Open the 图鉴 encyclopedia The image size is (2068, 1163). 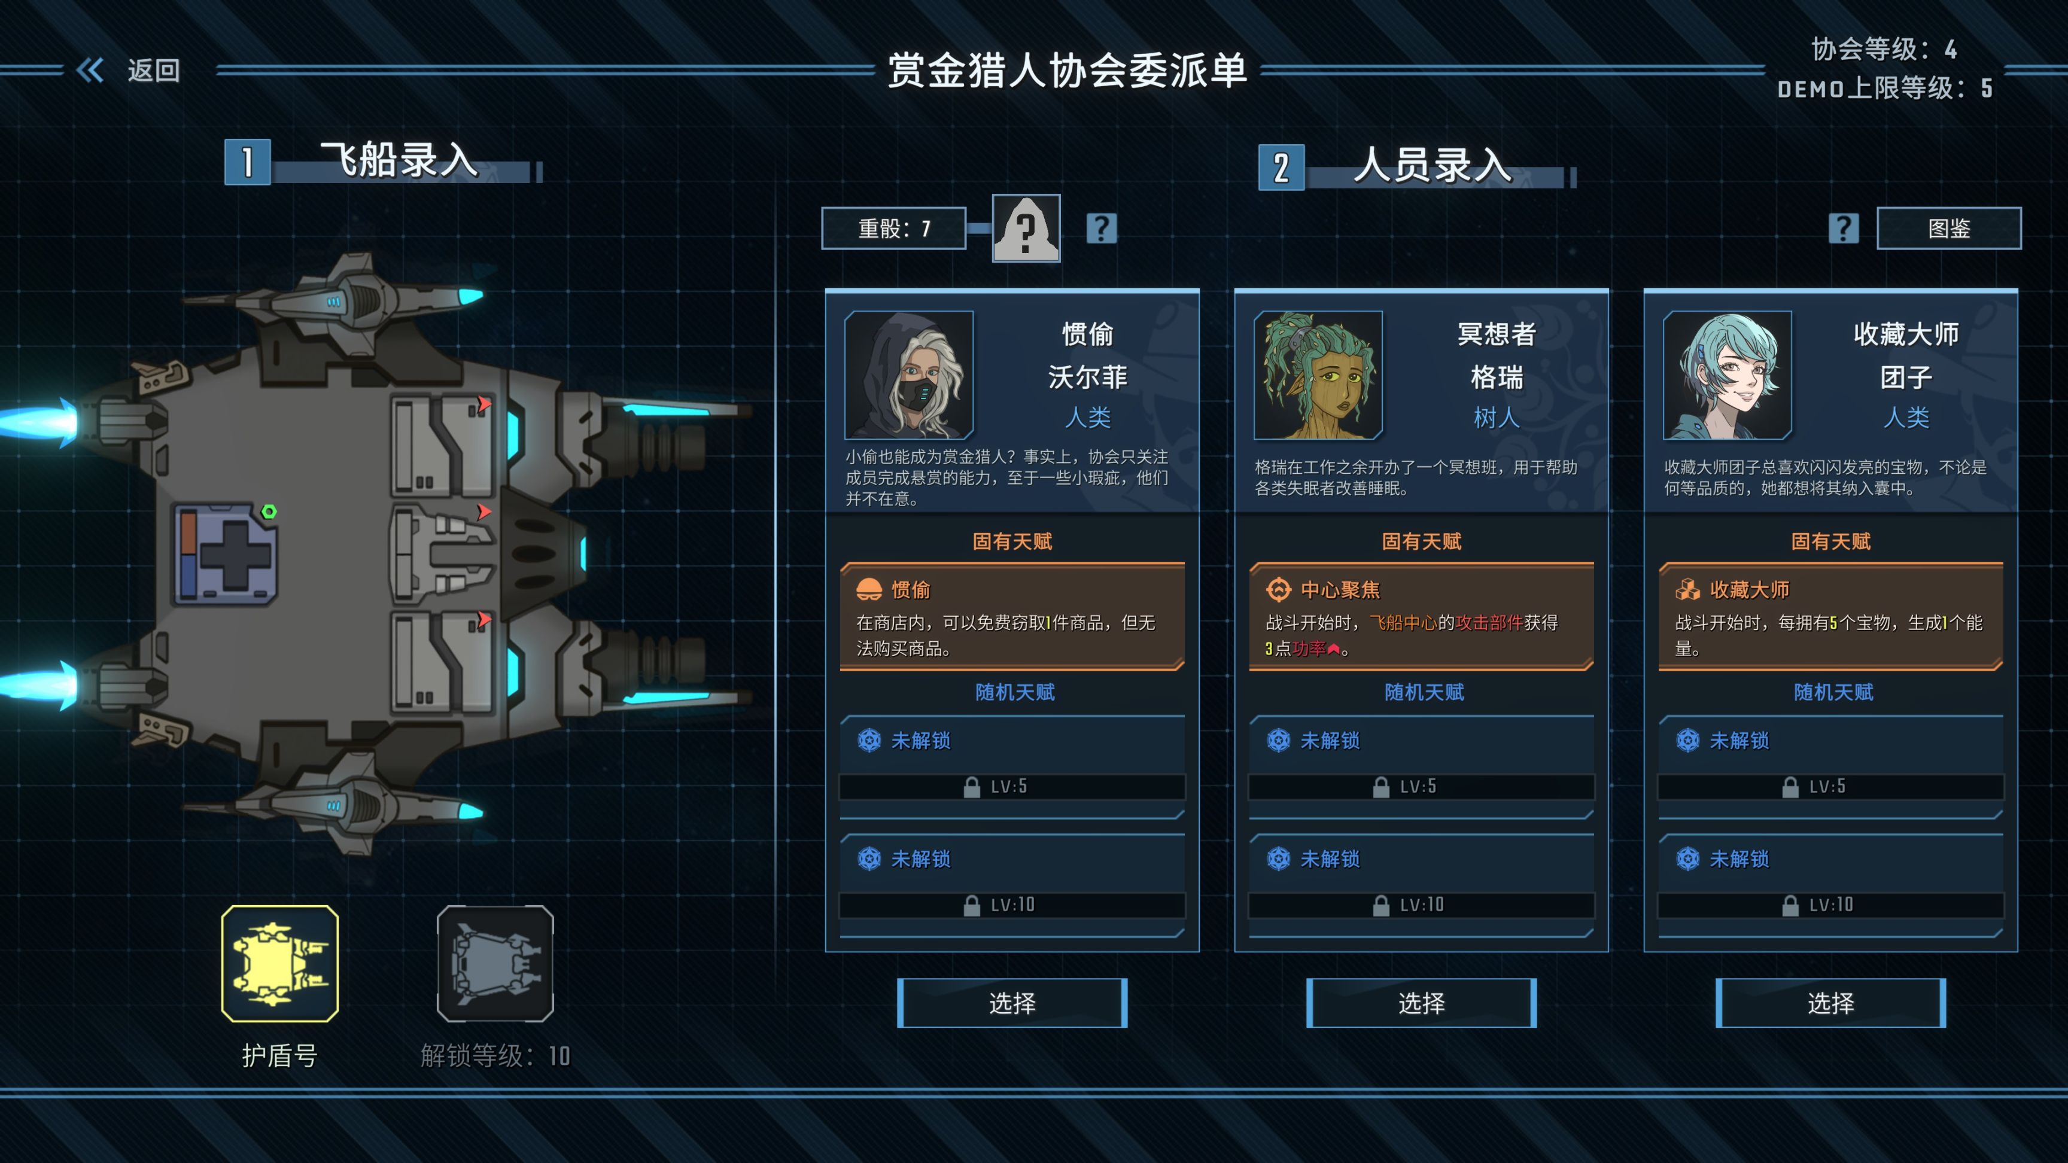tap(1948, 229)
